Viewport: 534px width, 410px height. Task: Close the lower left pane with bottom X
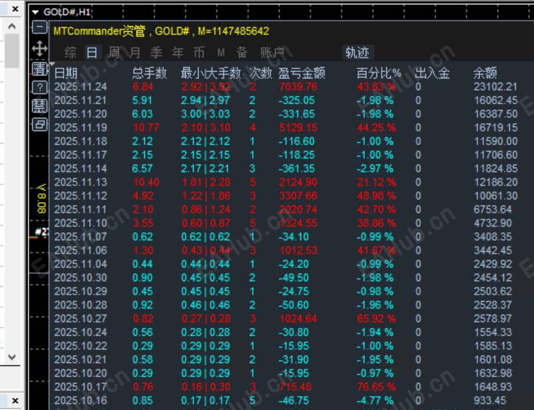(15, 400)
